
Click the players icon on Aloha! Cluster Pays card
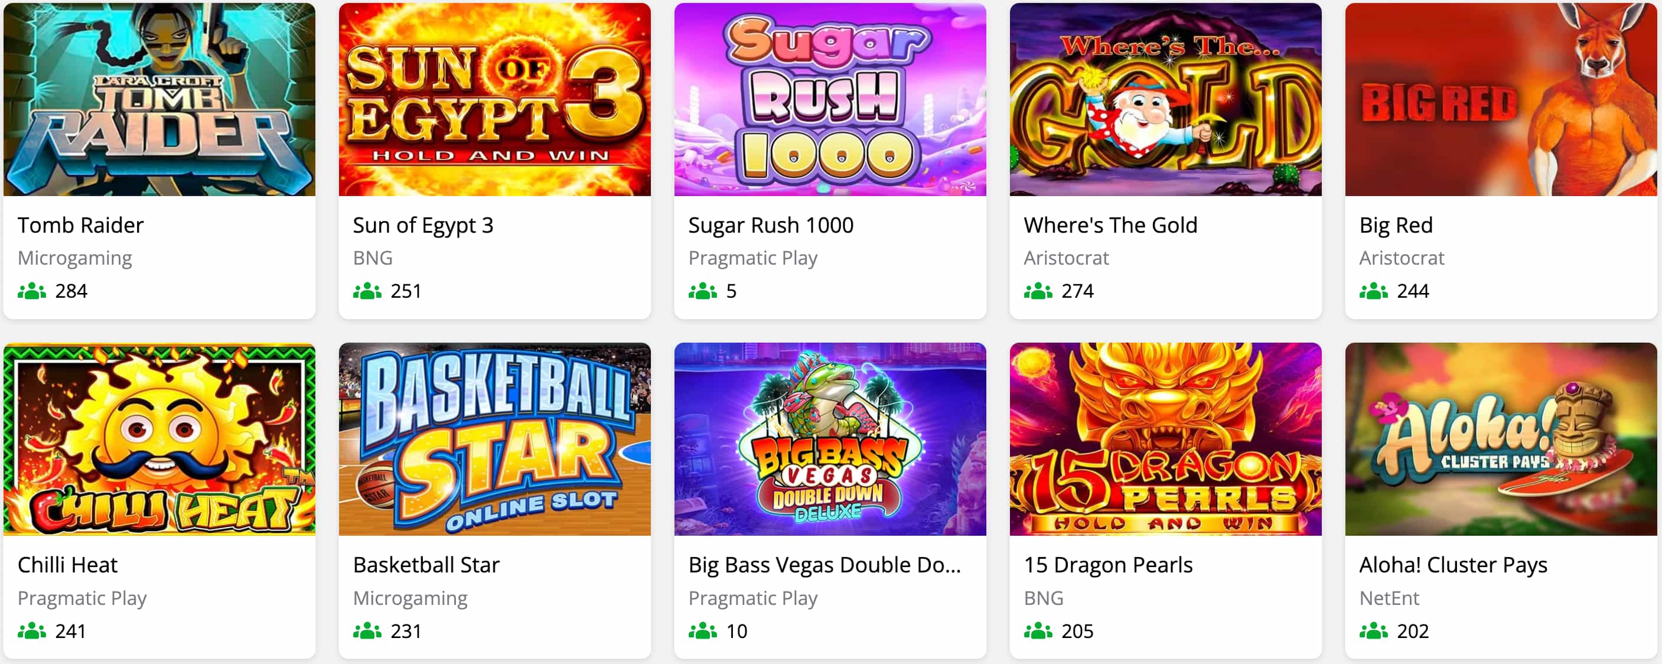(x=1373, y=632)
